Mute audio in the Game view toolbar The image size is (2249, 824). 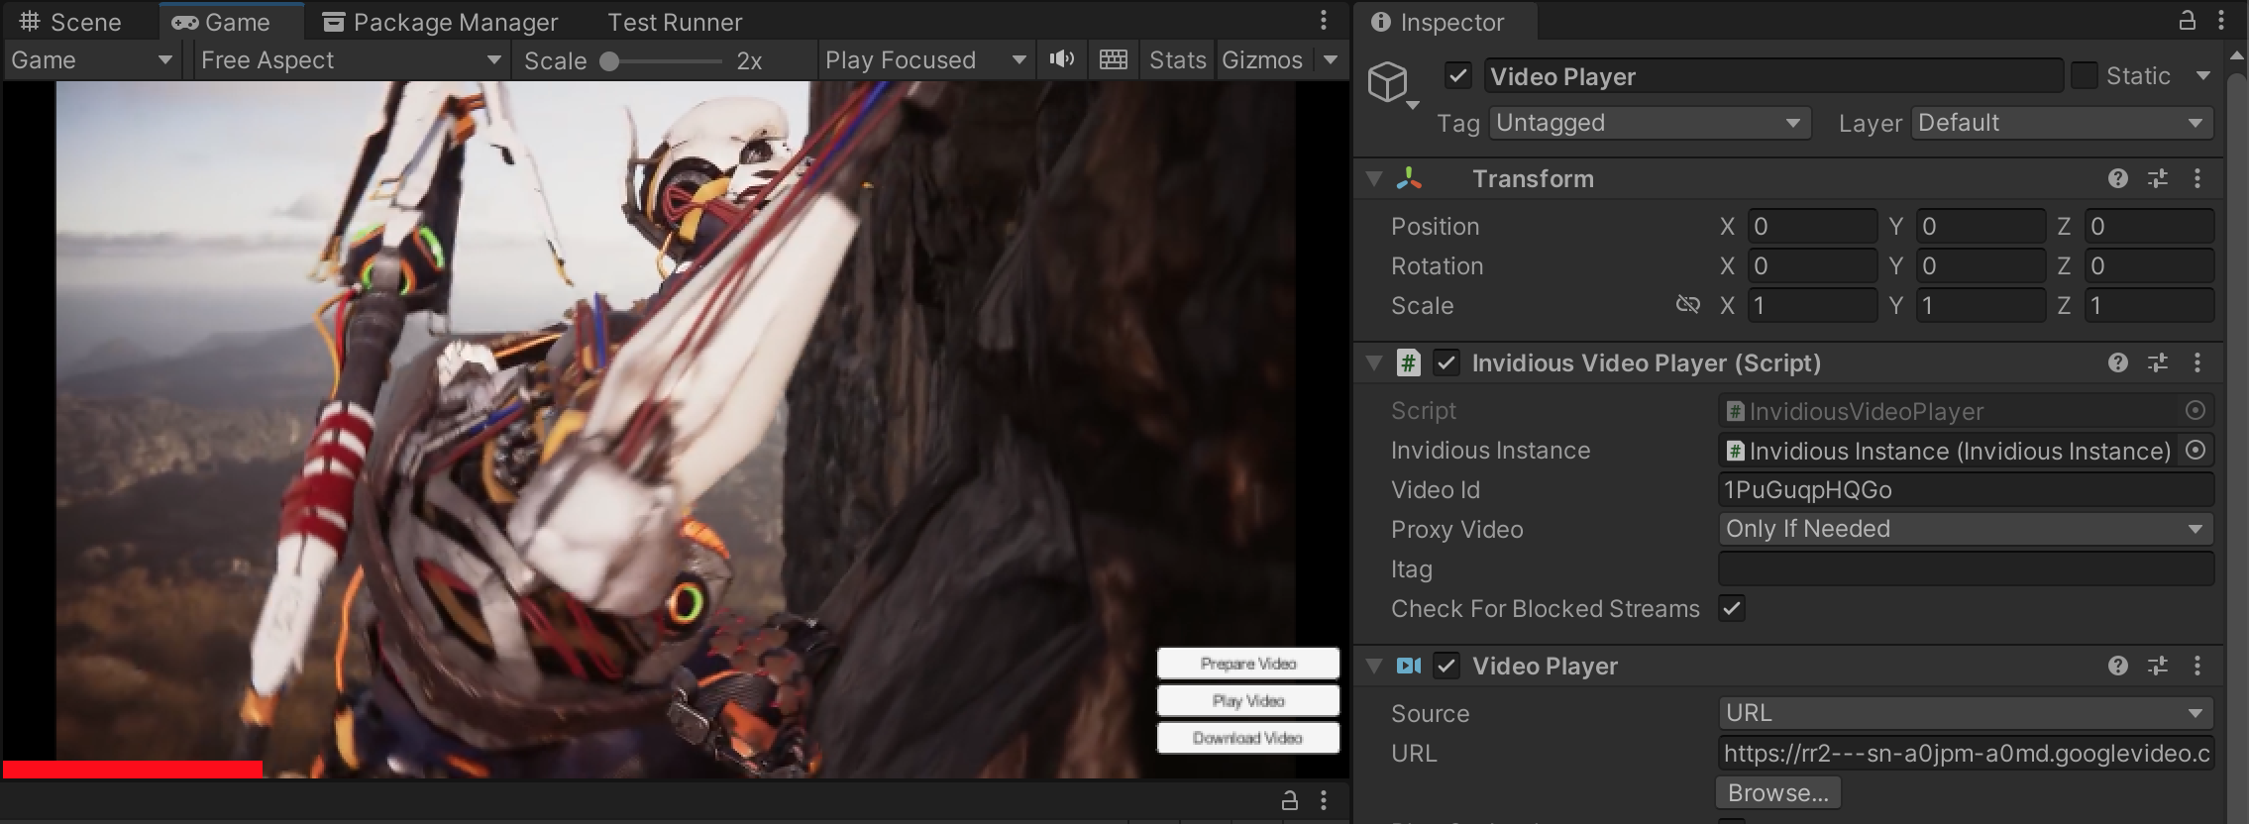1062,59
